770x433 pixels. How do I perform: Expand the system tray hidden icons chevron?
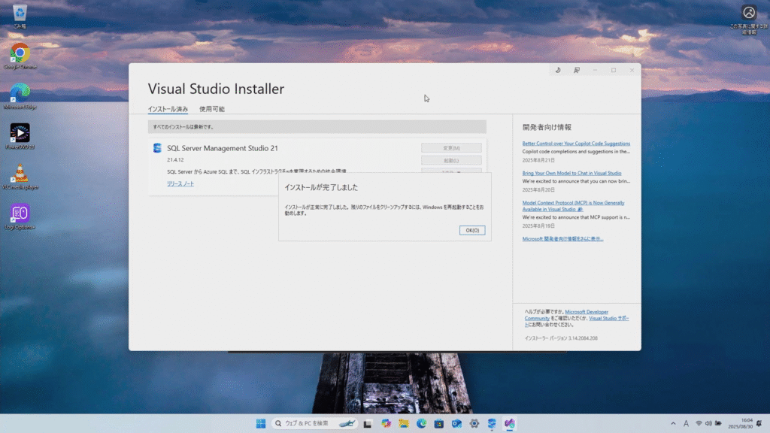[673, 423]
